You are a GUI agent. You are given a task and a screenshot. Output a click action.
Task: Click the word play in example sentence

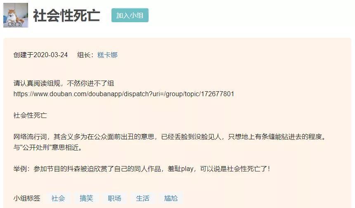coord(187,169)
